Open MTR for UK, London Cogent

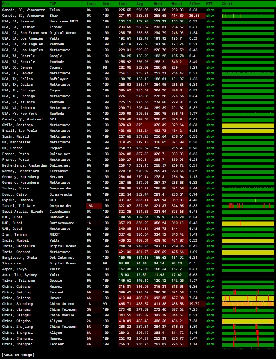[210, 148]
